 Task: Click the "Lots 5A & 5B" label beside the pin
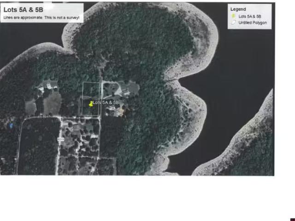(106, 103)
